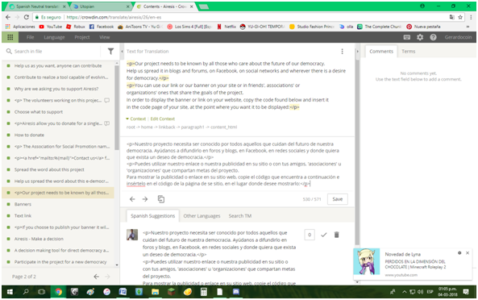Open keyboard shortcuts icon in top bar
This screenshot has height=300, width=478.
tap(407, 37)
